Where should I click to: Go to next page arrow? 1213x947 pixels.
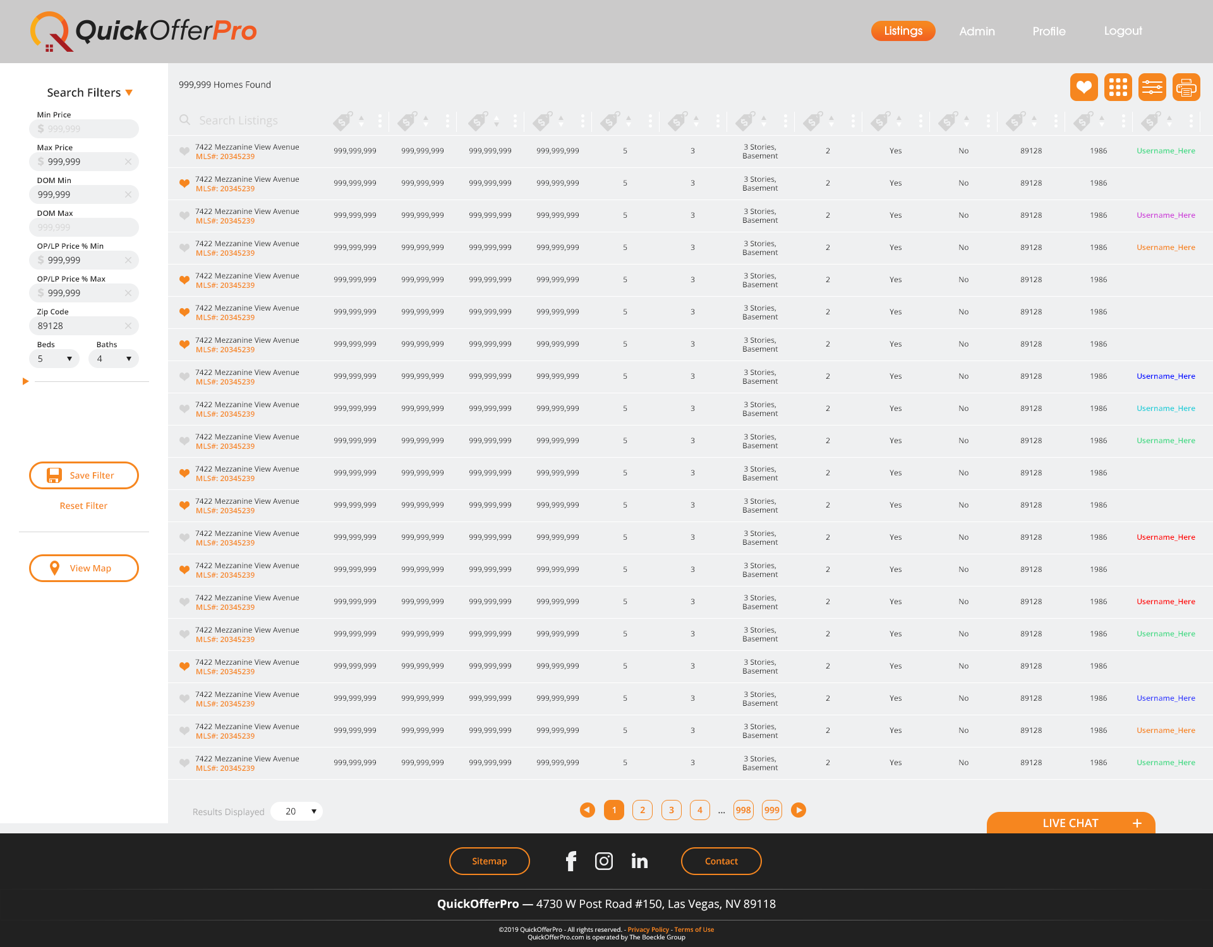pyautogui.click(x=799, y=810)
